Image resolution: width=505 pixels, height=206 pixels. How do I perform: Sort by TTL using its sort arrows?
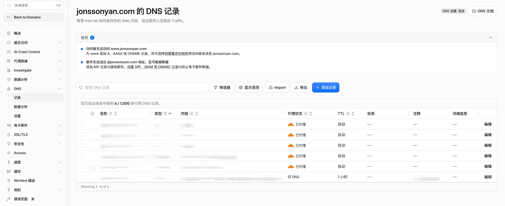353,114
